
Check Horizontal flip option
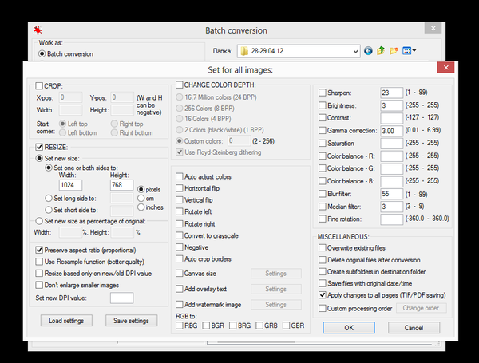tap(180, 188)
